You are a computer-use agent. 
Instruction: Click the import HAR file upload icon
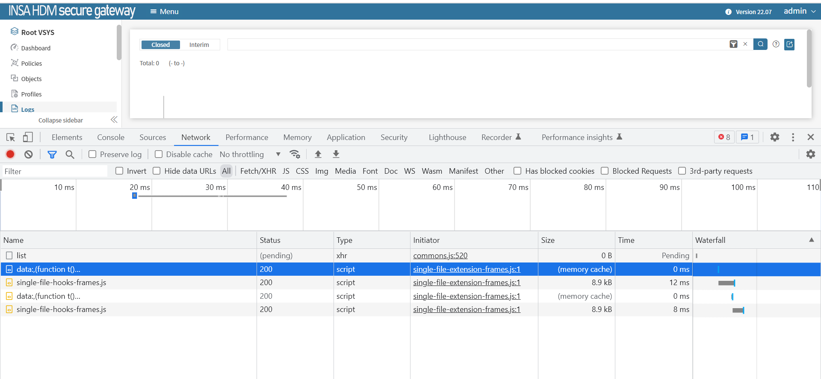pyautogui.click(x=318, y=154)
